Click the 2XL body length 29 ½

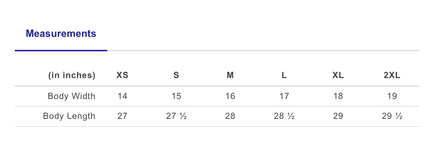point(392,116)
